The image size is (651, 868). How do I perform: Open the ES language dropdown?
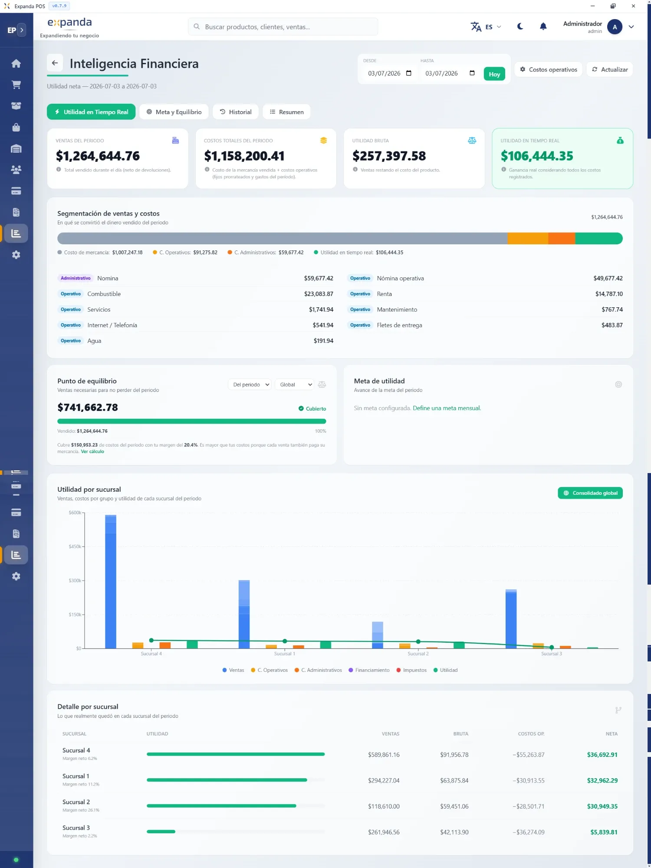pos(486,27)
